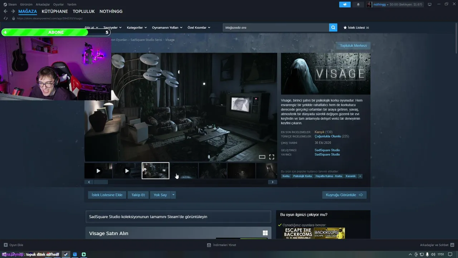Image resolution: width=458 pixels, height=258 pixels.
Task: Open the Görünüm menu
Action: 26,4
